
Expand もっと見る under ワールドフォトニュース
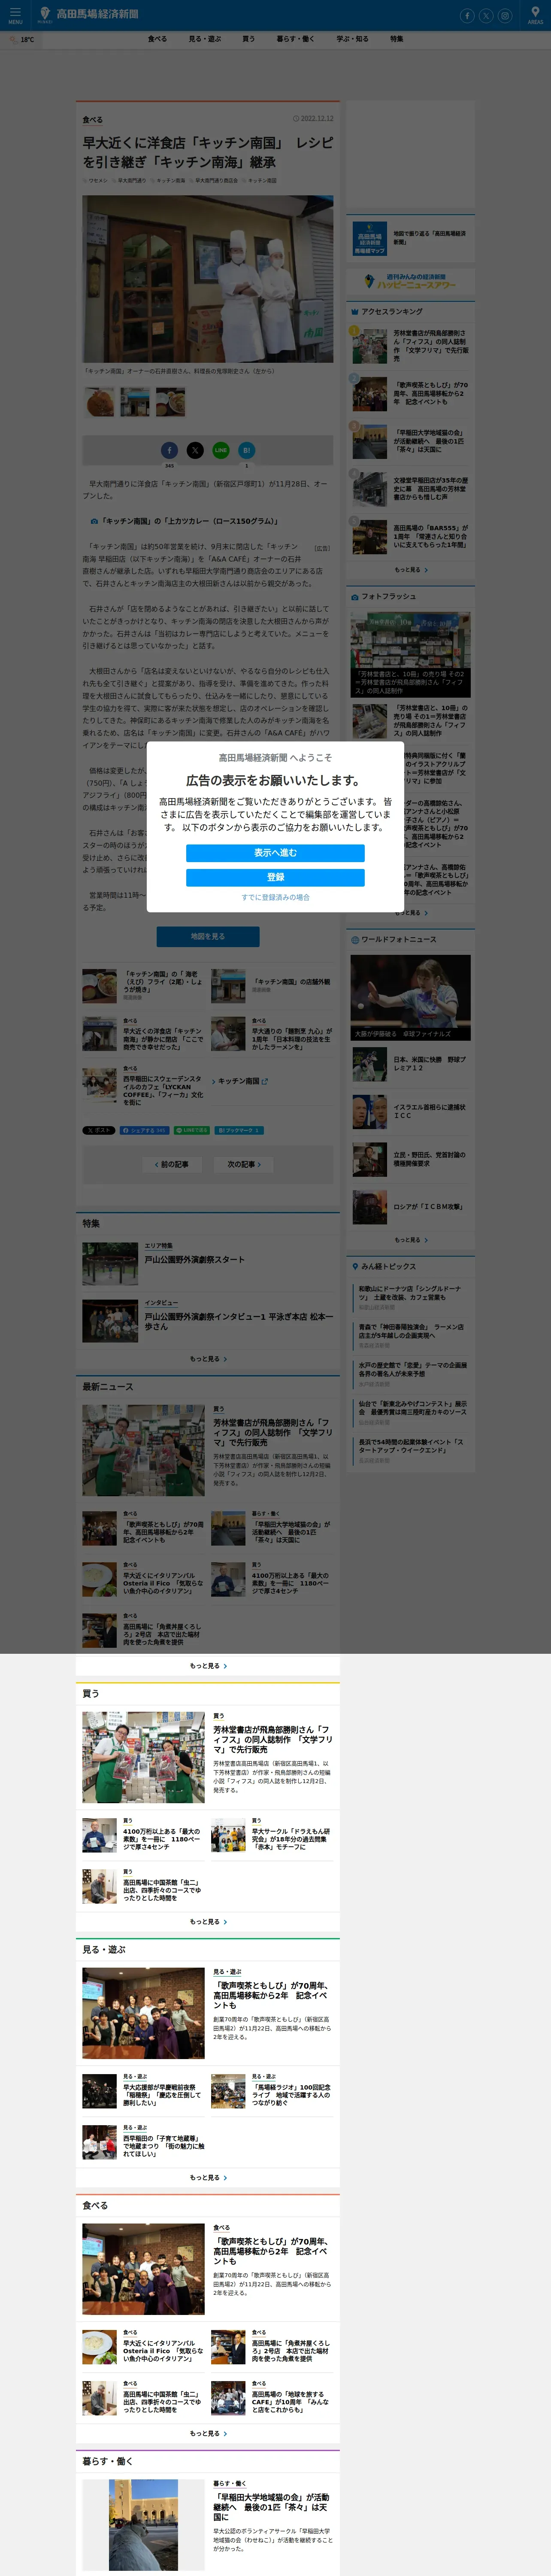click(411, 1240)
